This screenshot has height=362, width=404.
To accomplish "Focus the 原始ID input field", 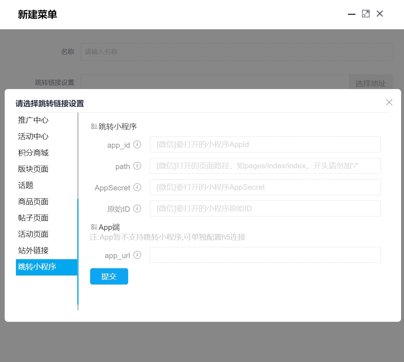I will click(x=265, y=209).
